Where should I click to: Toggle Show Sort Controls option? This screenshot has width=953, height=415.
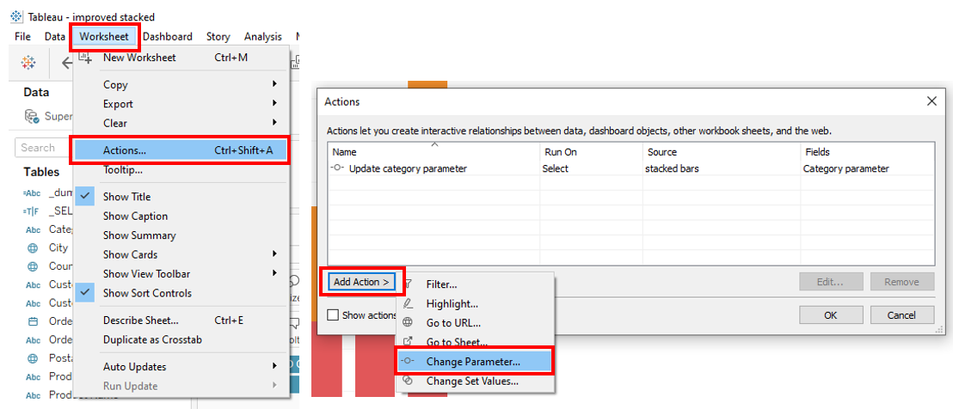[x=181, y=293]
